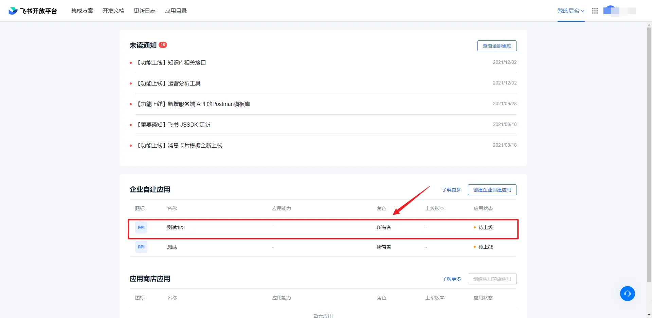
Task: Click the unread notification count badge
Action: click(x=163, y=45)
